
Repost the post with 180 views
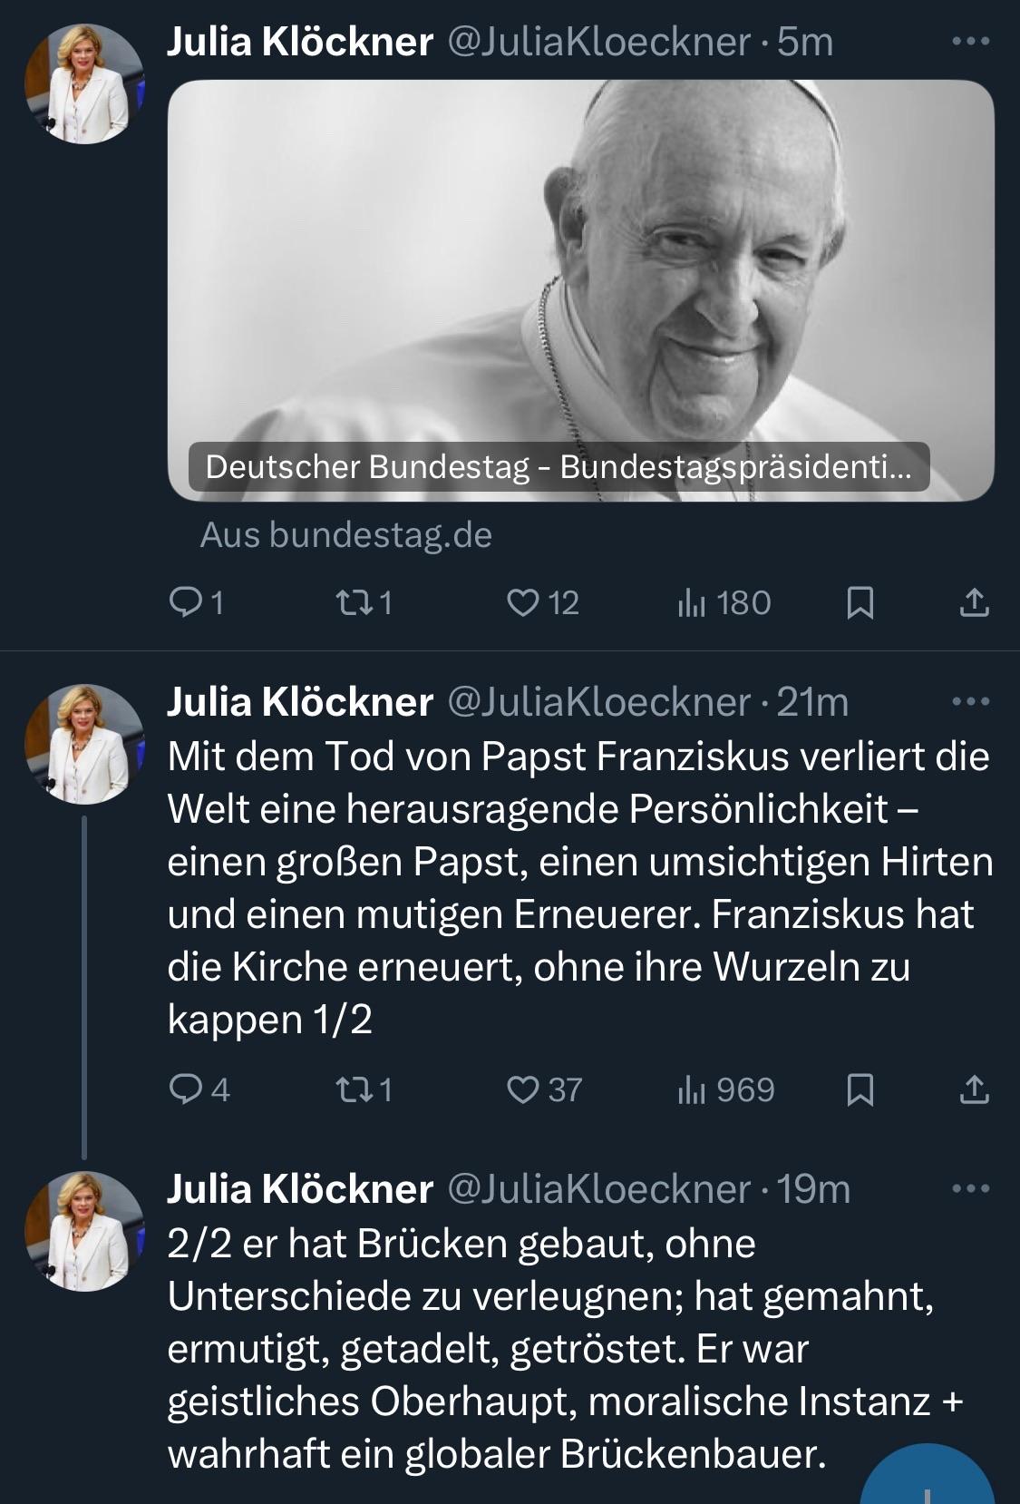tap(364, 603)
